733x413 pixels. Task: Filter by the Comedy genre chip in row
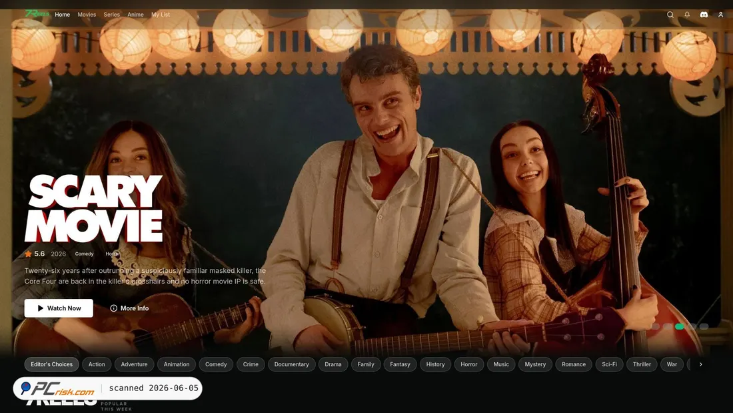[216, 364]
